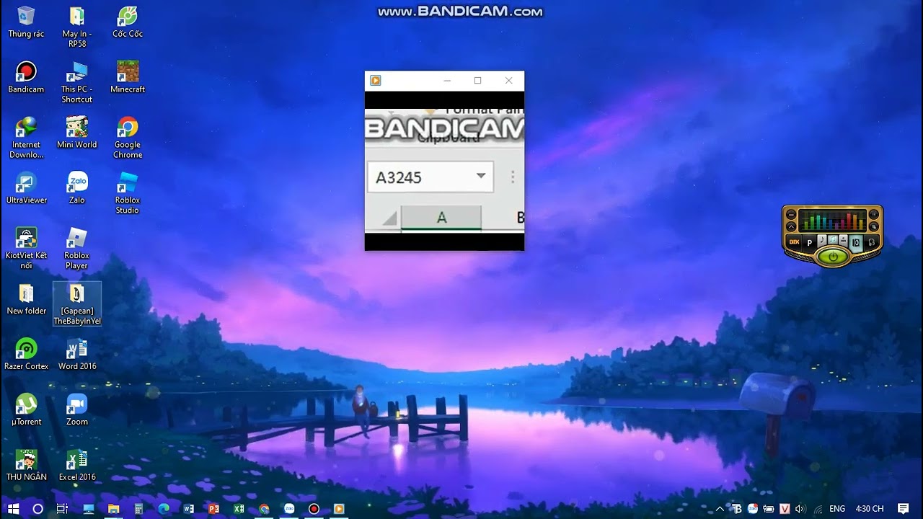Open PowerPoint from the taskbar
Screen dimensions: 923x519
213,509
